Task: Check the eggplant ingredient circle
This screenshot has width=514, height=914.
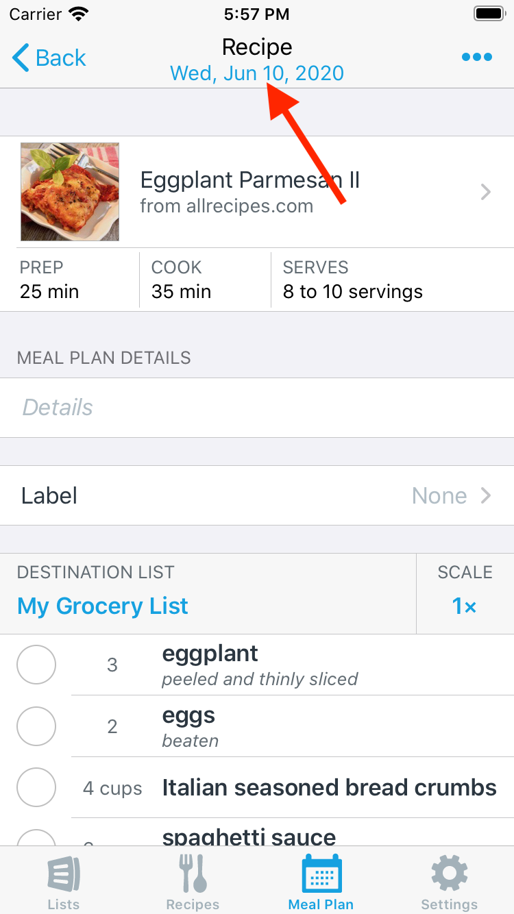Action: (x=36, y=665)
